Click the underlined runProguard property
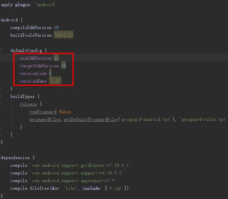This screenshot has height=199, width=228. 43,112
